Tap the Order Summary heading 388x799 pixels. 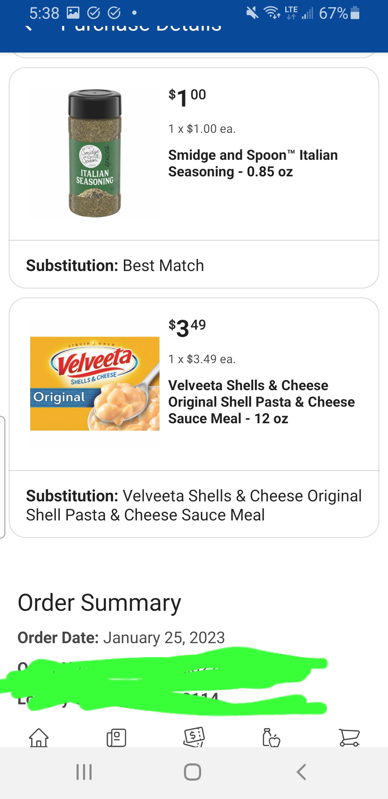[100, 603]
